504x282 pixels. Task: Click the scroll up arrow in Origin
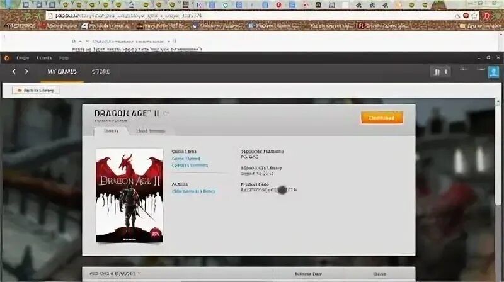pyautogui.click(x=498, y=102)
